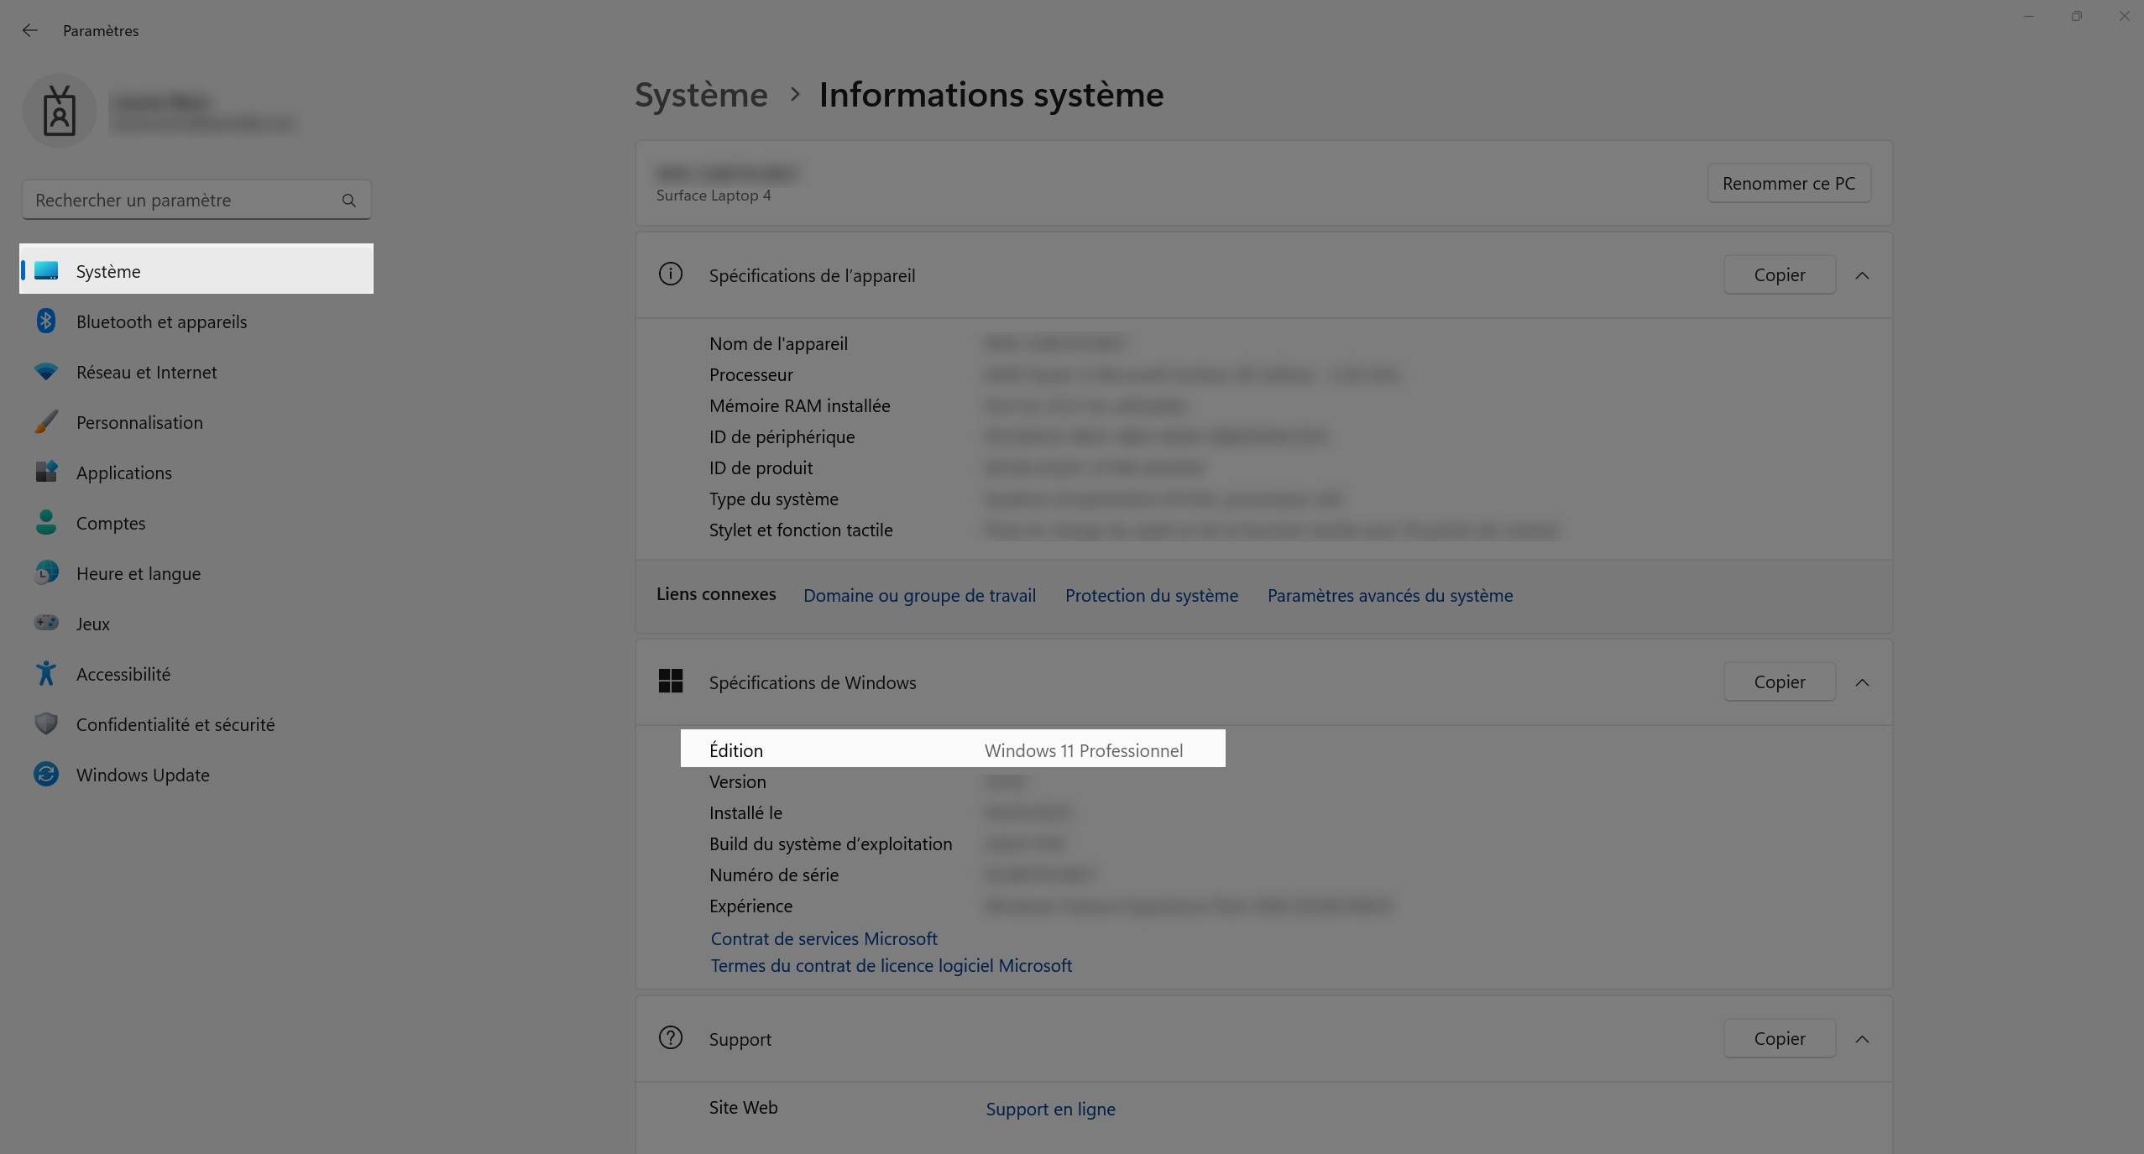The height and width of the screenshot is (1154, 2144).
Task: Select the Système sidebar item
Action: (196, 269)
